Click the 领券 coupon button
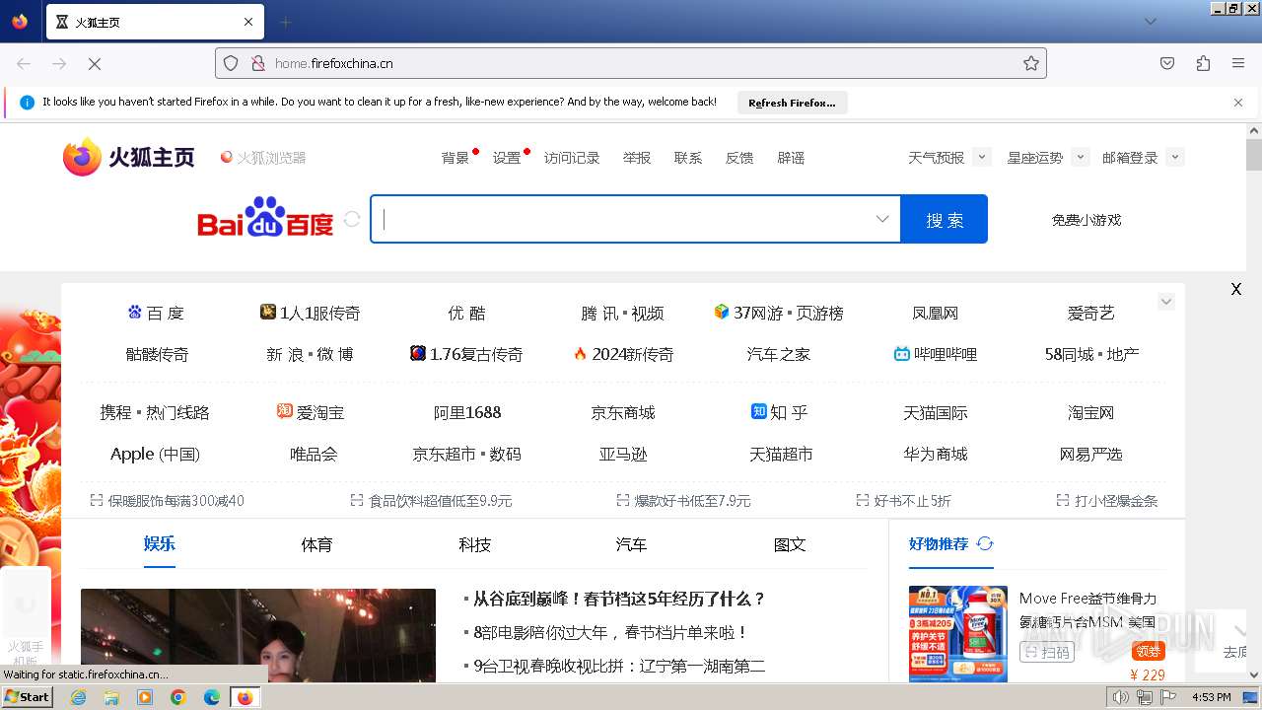 (1149, 651)
